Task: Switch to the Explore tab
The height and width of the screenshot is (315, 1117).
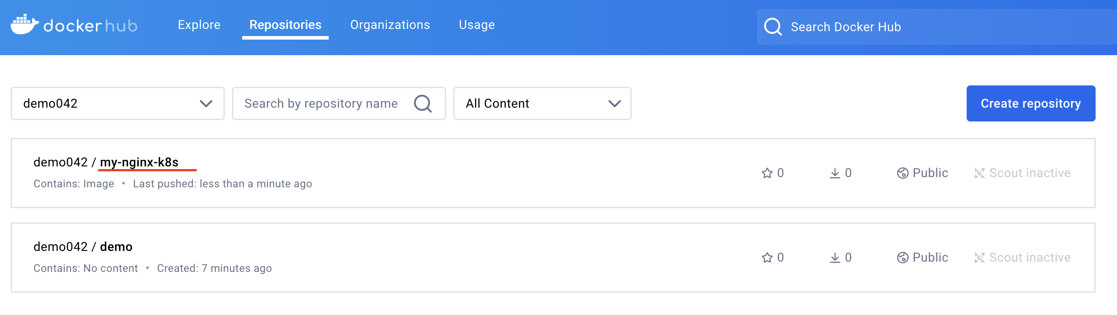Action: (199, 25)
